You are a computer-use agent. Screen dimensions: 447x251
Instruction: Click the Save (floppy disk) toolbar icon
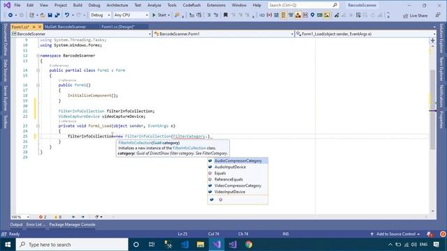[x=50, y=15]
